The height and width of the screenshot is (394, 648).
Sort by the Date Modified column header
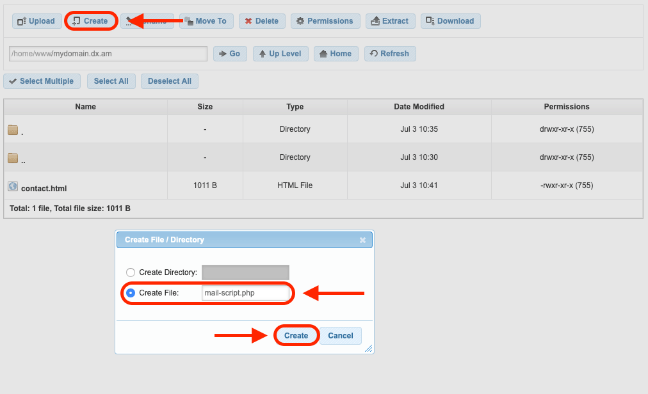click(419, 106)
